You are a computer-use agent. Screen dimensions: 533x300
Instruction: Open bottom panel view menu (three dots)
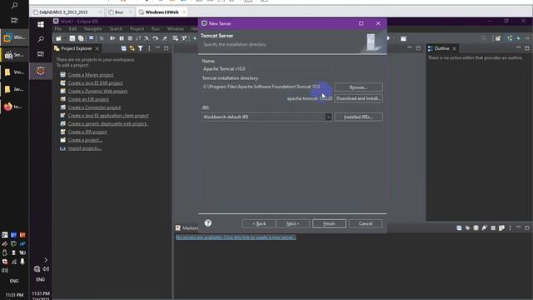coord(510,227)
